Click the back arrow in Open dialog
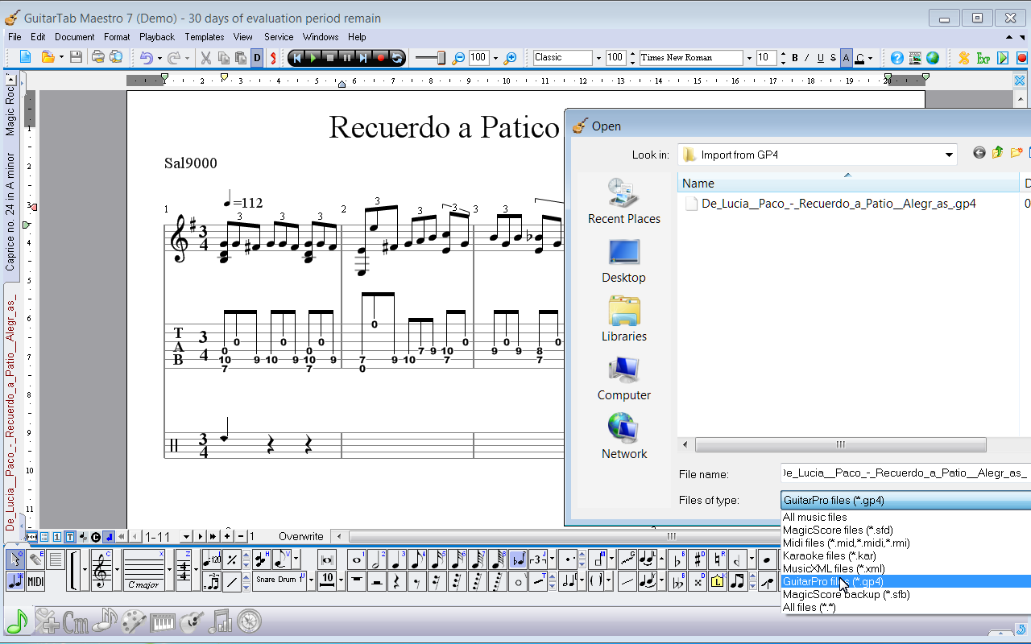 point(979,153)
